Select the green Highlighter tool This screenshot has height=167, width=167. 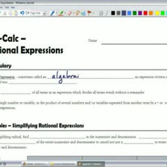coord(61,13)
